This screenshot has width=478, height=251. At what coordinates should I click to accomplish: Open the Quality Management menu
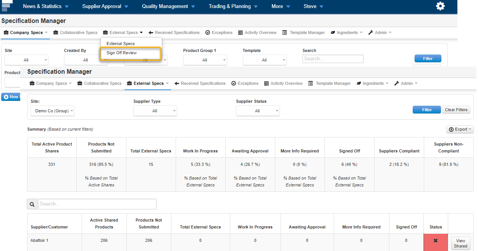(x=168, y=6)
